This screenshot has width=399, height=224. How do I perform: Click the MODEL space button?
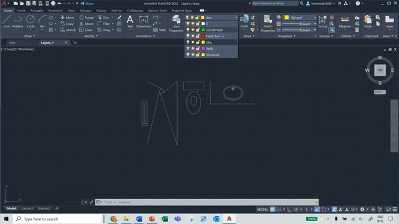point(262,209)
